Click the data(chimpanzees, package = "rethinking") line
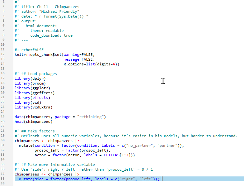The image size is (244, 186). 60,117
